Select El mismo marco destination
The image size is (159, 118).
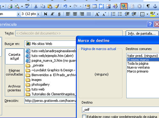(143, 60)
